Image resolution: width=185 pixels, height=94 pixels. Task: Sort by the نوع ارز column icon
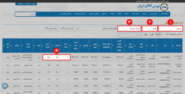click(3, 45)
